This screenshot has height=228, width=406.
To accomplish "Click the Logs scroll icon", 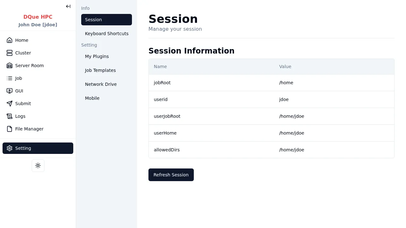I will pyautogui.click(x=10, y=116).
